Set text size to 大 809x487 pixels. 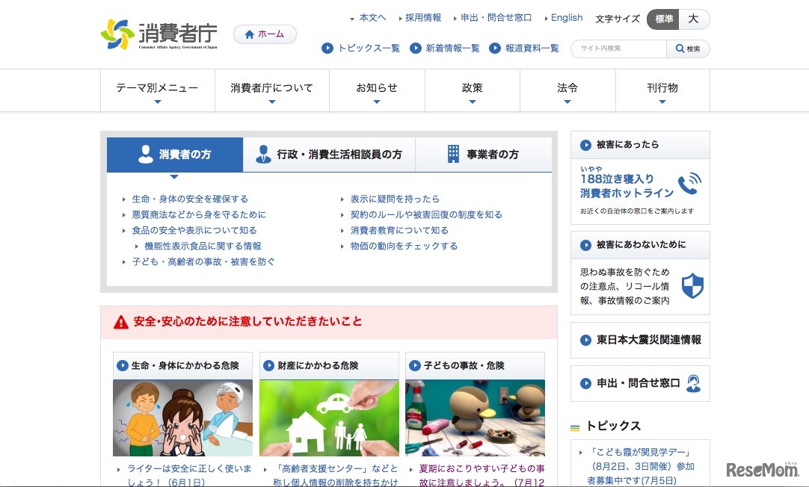pos(694,19)
